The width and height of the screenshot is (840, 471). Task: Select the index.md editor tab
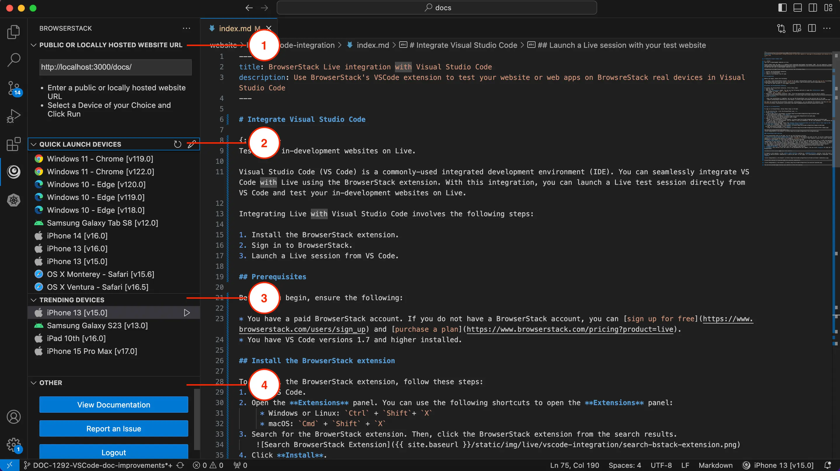(235, 28)
